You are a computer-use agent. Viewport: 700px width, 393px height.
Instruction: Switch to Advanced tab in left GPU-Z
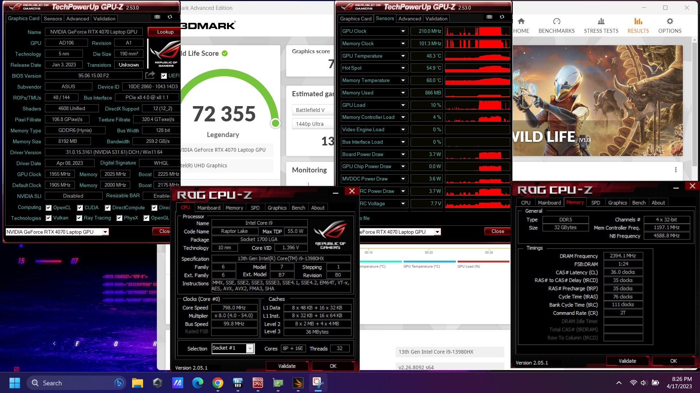(77, 19)
